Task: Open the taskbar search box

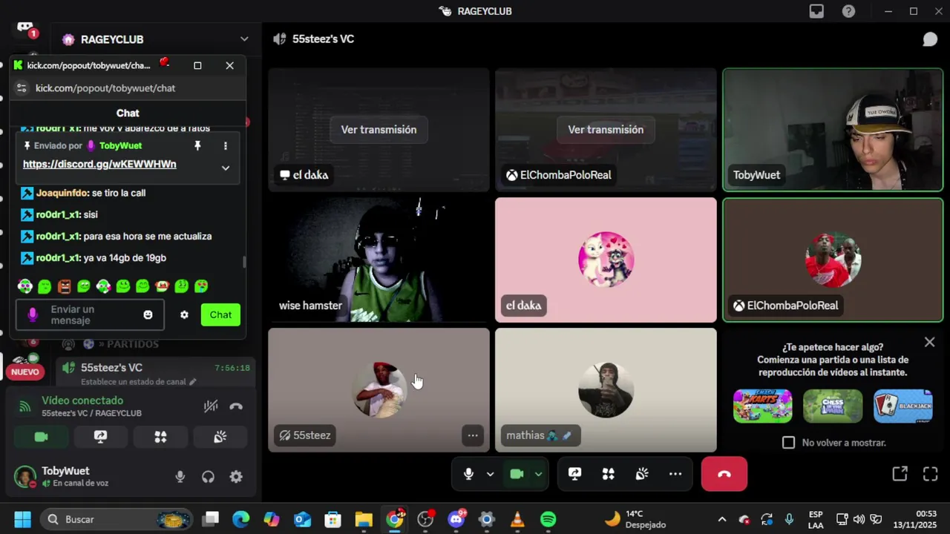Action: tap(117, 519)
